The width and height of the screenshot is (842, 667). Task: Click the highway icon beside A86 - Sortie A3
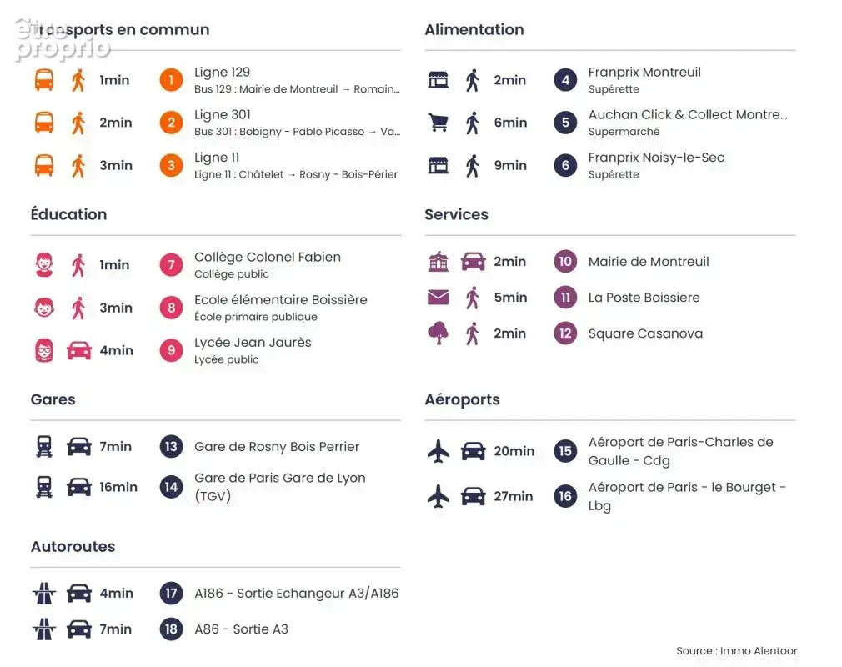44,629
